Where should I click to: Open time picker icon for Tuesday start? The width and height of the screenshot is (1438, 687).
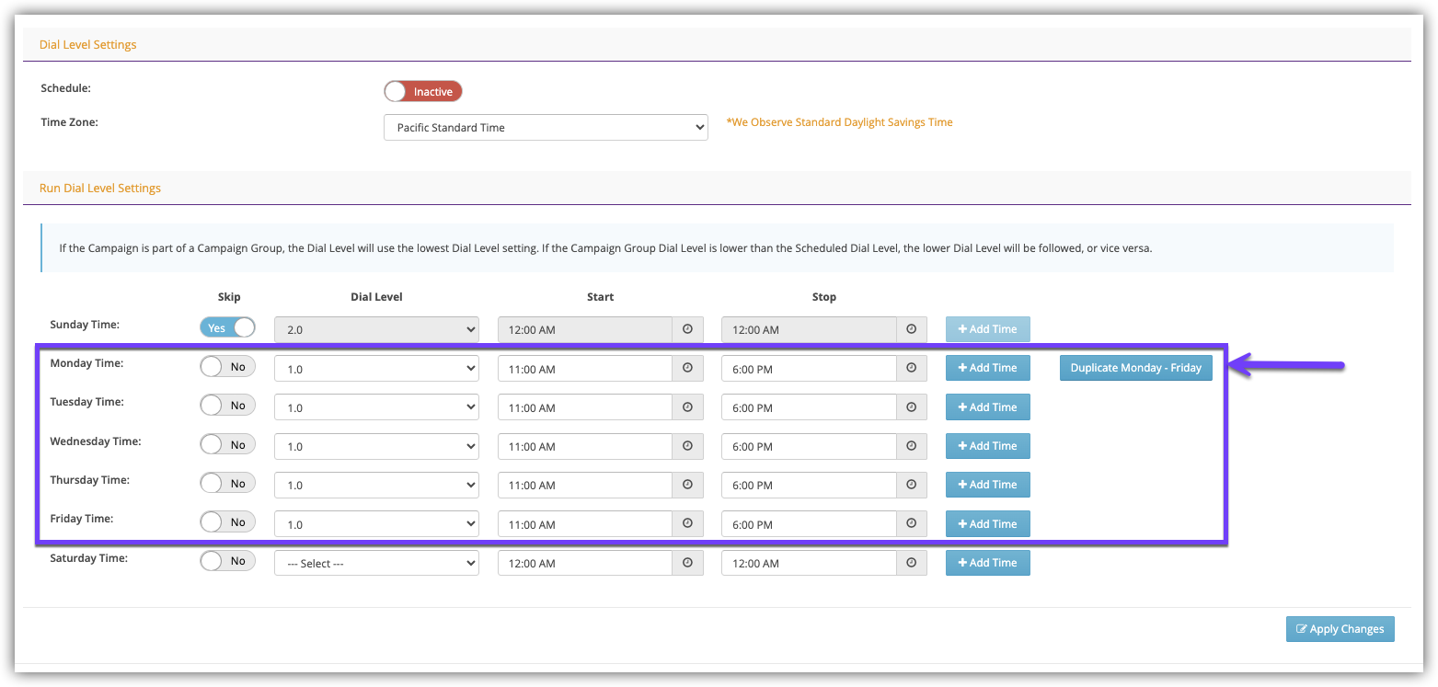(x=687, y=407)
